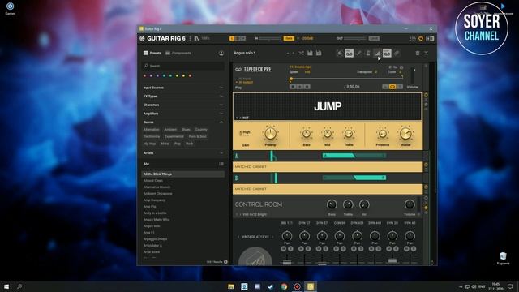Filter by the Metal genre tag

165,144
